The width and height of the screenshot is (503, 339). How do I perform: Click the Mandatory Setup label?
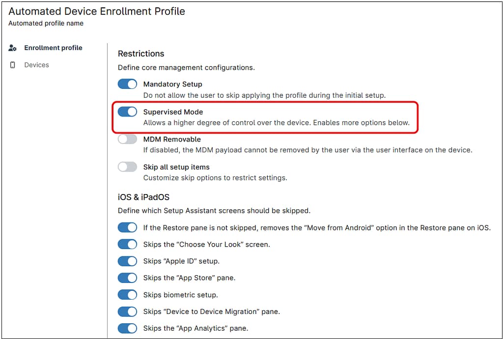(172, 85)
